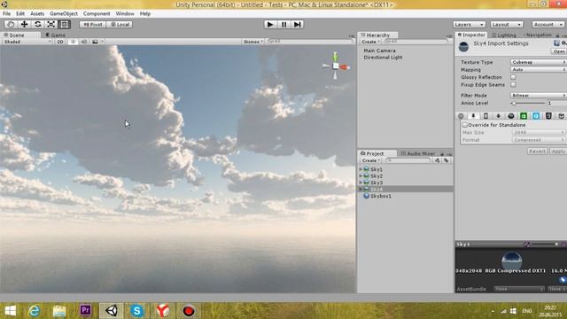Select the mobile phone platform icon
Screen dimensions: 567x319
point(485,116)
